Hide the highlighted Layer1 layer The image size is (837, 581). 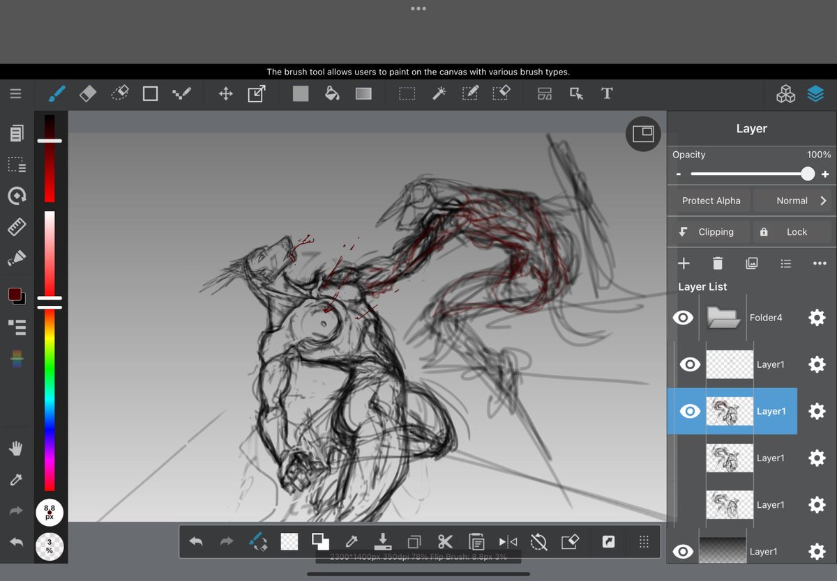tap(690, 411)
